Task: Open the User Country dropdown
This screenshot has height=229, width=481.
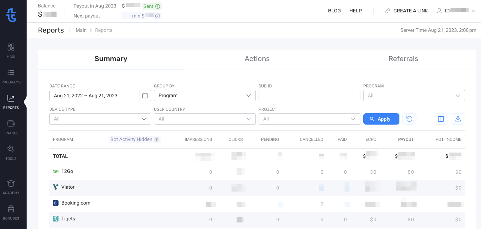Action: coord(205,119)
